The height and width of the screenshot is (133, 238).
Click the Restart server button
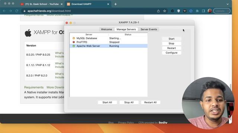(171, 48)
